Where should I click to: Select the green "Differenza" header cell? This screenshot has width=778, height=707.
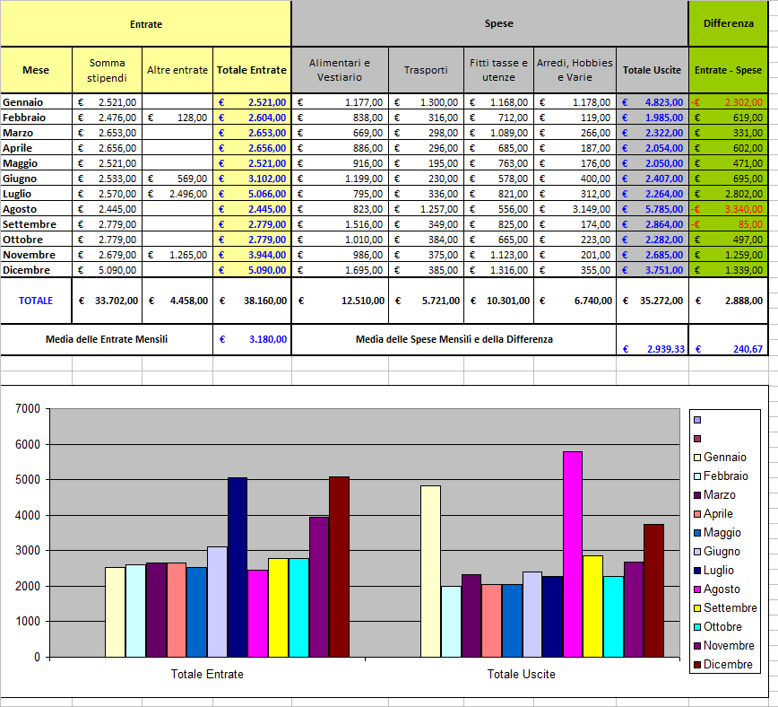730,22
